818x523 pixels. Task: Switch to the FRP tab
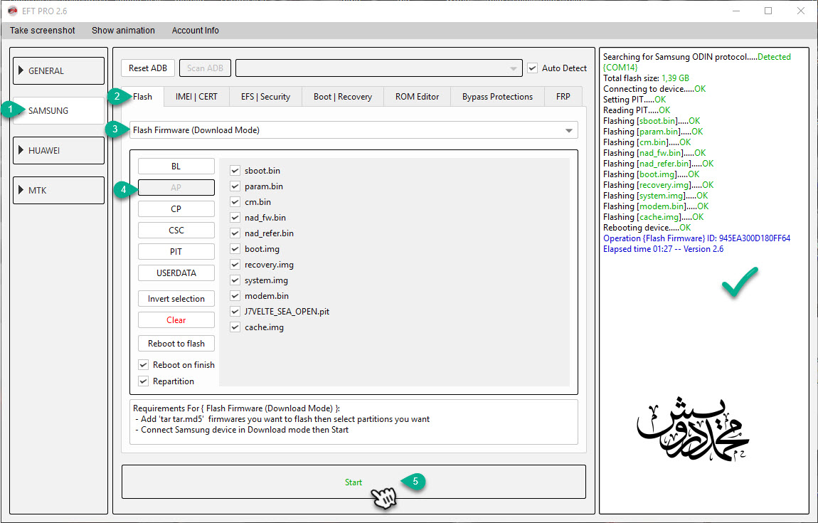(563, 97)
